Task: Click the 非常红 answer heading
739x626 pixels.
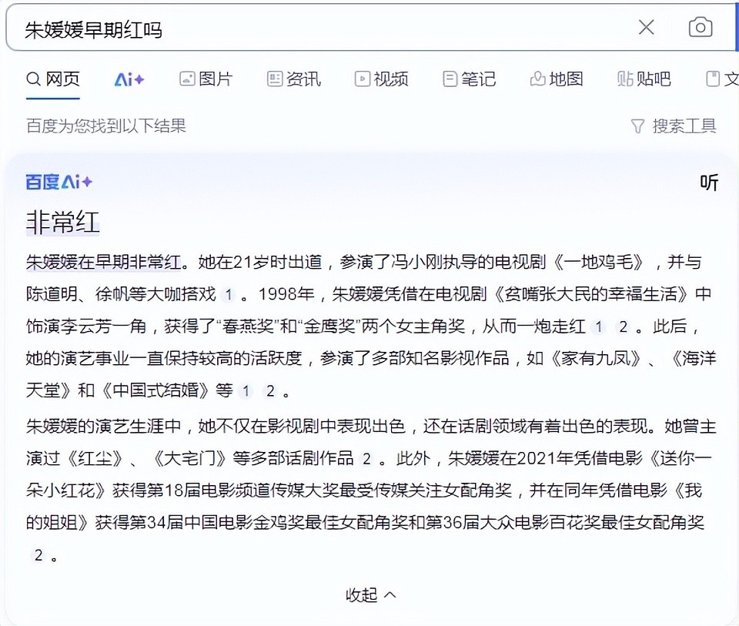Action: pyautogui.click(x=62, y=223)
